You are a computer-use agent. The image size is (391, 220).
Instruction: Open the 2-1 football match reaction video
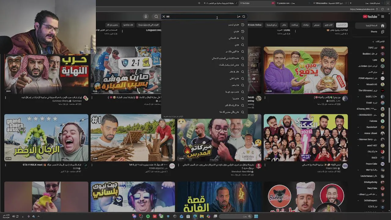[126, 70]
